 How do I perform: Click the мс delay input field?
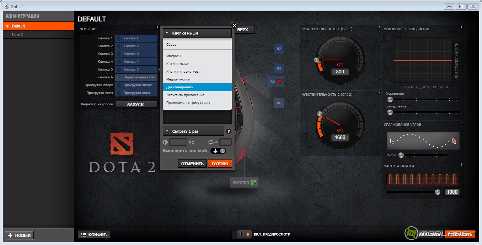tap(178, 142)
